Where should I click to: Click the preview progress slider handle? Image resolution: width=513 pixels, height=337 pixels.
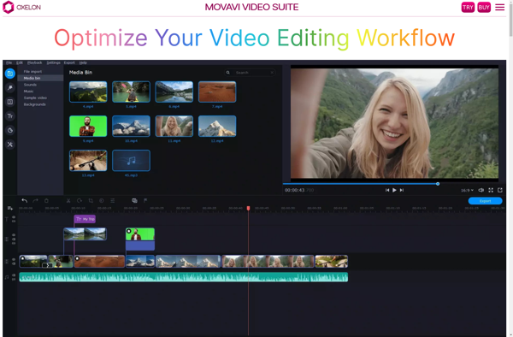pos(438,184)
